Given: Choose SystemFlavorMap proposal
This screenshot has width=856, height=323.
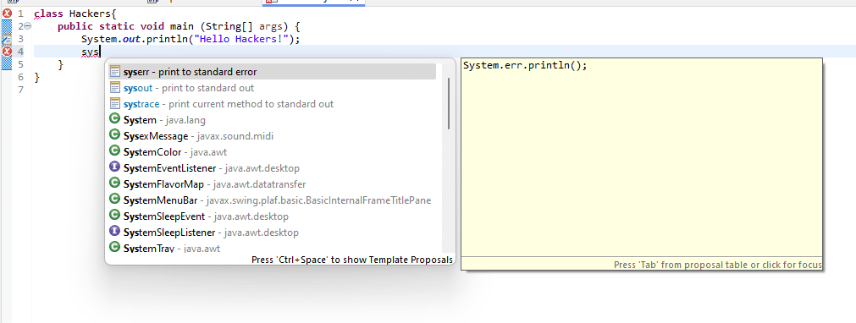Looking at the screenshot, I should [273, 184].
